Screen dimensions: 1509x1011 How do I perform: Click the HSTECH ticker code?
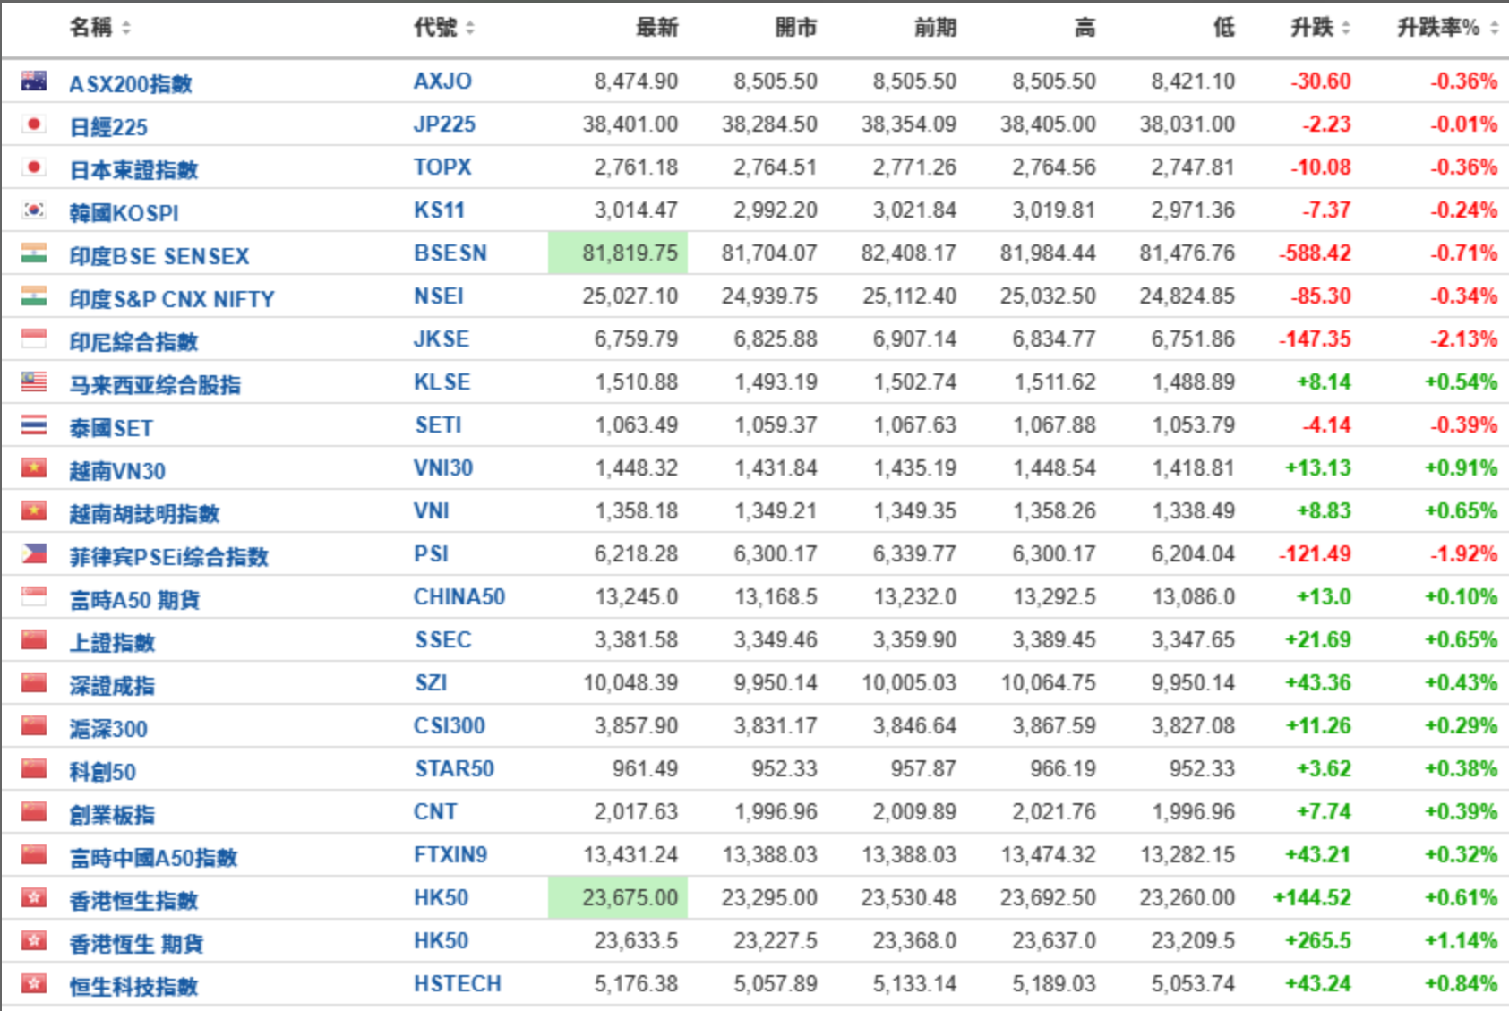[458, 983]
